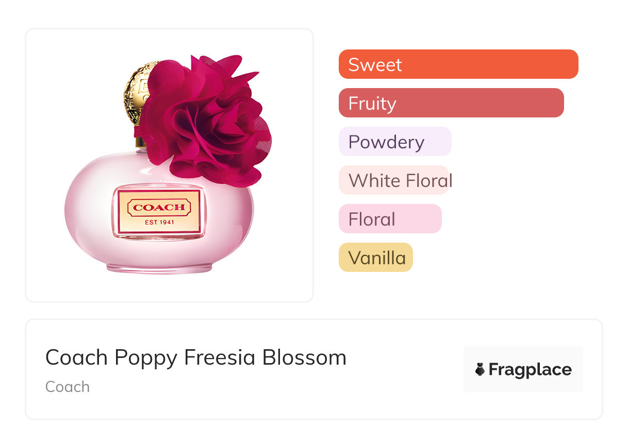Click the Fragplace wordmark text
Image resolution: width=628 pixels, height=445 pixels.
tap(530, 370)
